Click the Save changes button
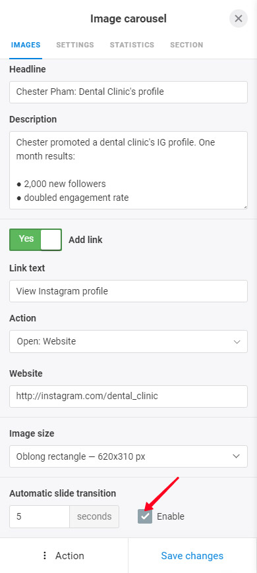Screen dimensions: 257x573 [x=192, y=555]
